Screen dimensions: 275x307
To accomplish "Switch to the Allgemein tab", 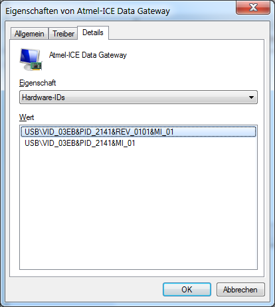I will click(29, 34).
